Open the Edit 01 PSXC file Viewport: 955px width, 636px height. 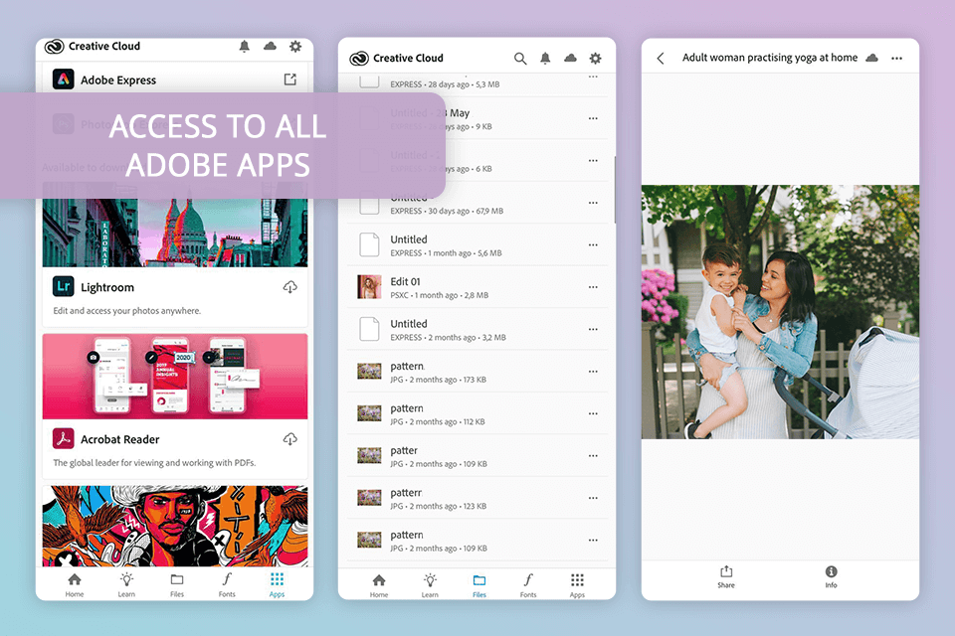(477, 286)
